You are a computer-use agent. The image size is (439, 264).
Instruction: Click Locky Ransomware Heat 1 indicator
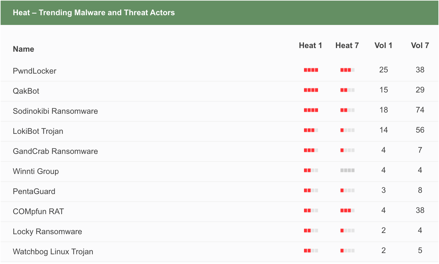coord(311,231)
